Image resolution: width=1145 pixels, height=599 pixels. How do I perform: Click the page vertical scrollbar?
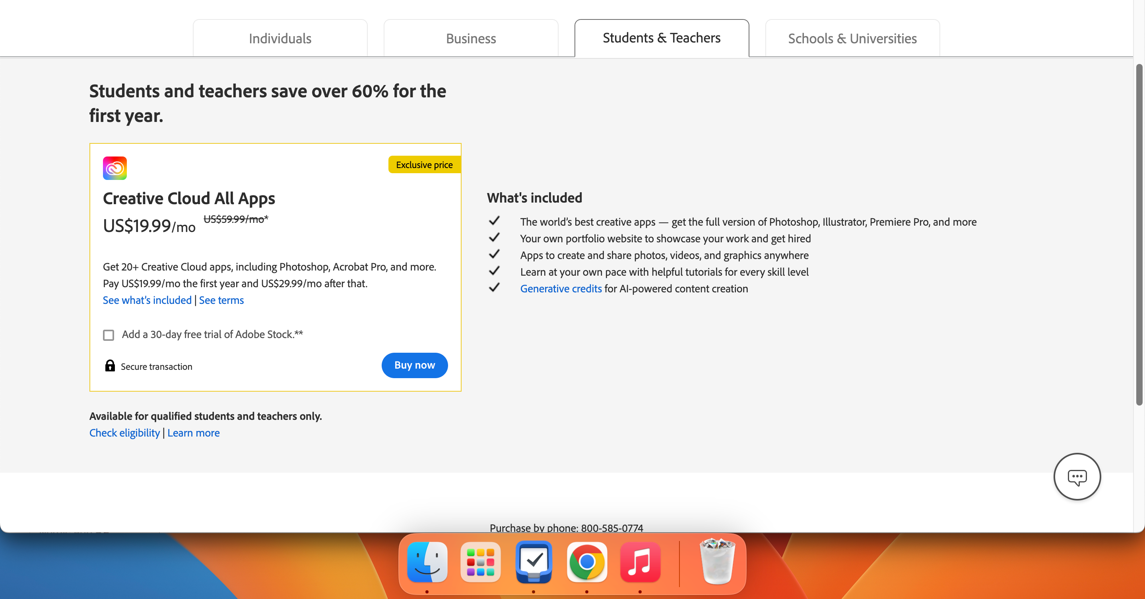pyautogui.click(x=1139, y=234)
